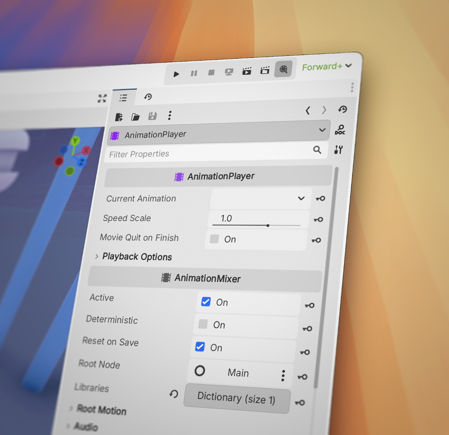Image resolution: width=449 pixels, height=435 pixels.
Task: Run a specific scene clapperboard icon
Action: pyautogui.click(x=265, y=70)
